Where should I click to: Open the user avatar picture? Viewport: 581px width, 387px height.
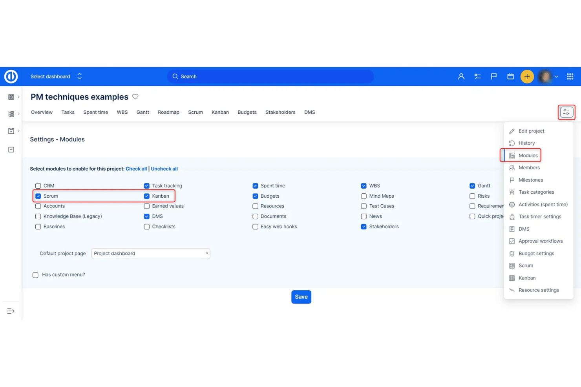(545, 76)
